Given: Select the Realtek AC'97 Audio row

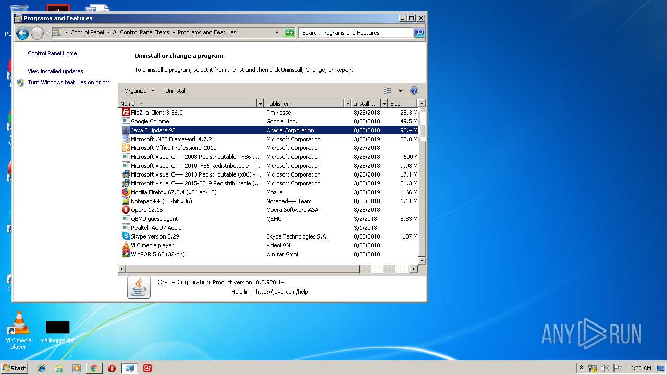Looking at the screenshot, I should (x=268, y=228).
